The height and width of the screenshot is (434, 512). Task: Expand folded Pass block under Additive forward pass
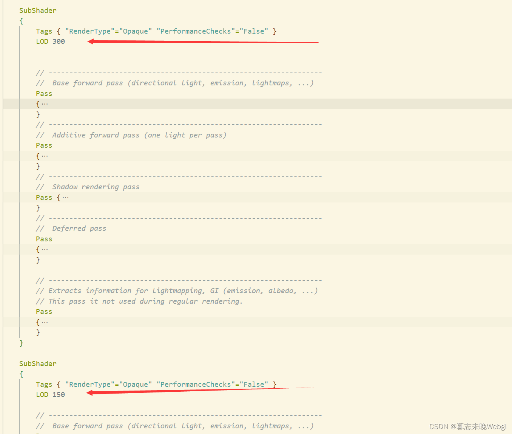pos(45,156)
